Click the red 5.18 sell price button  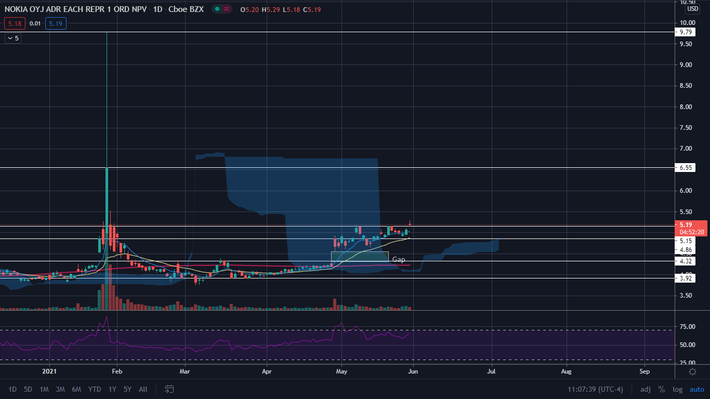[x=14, y=23]
